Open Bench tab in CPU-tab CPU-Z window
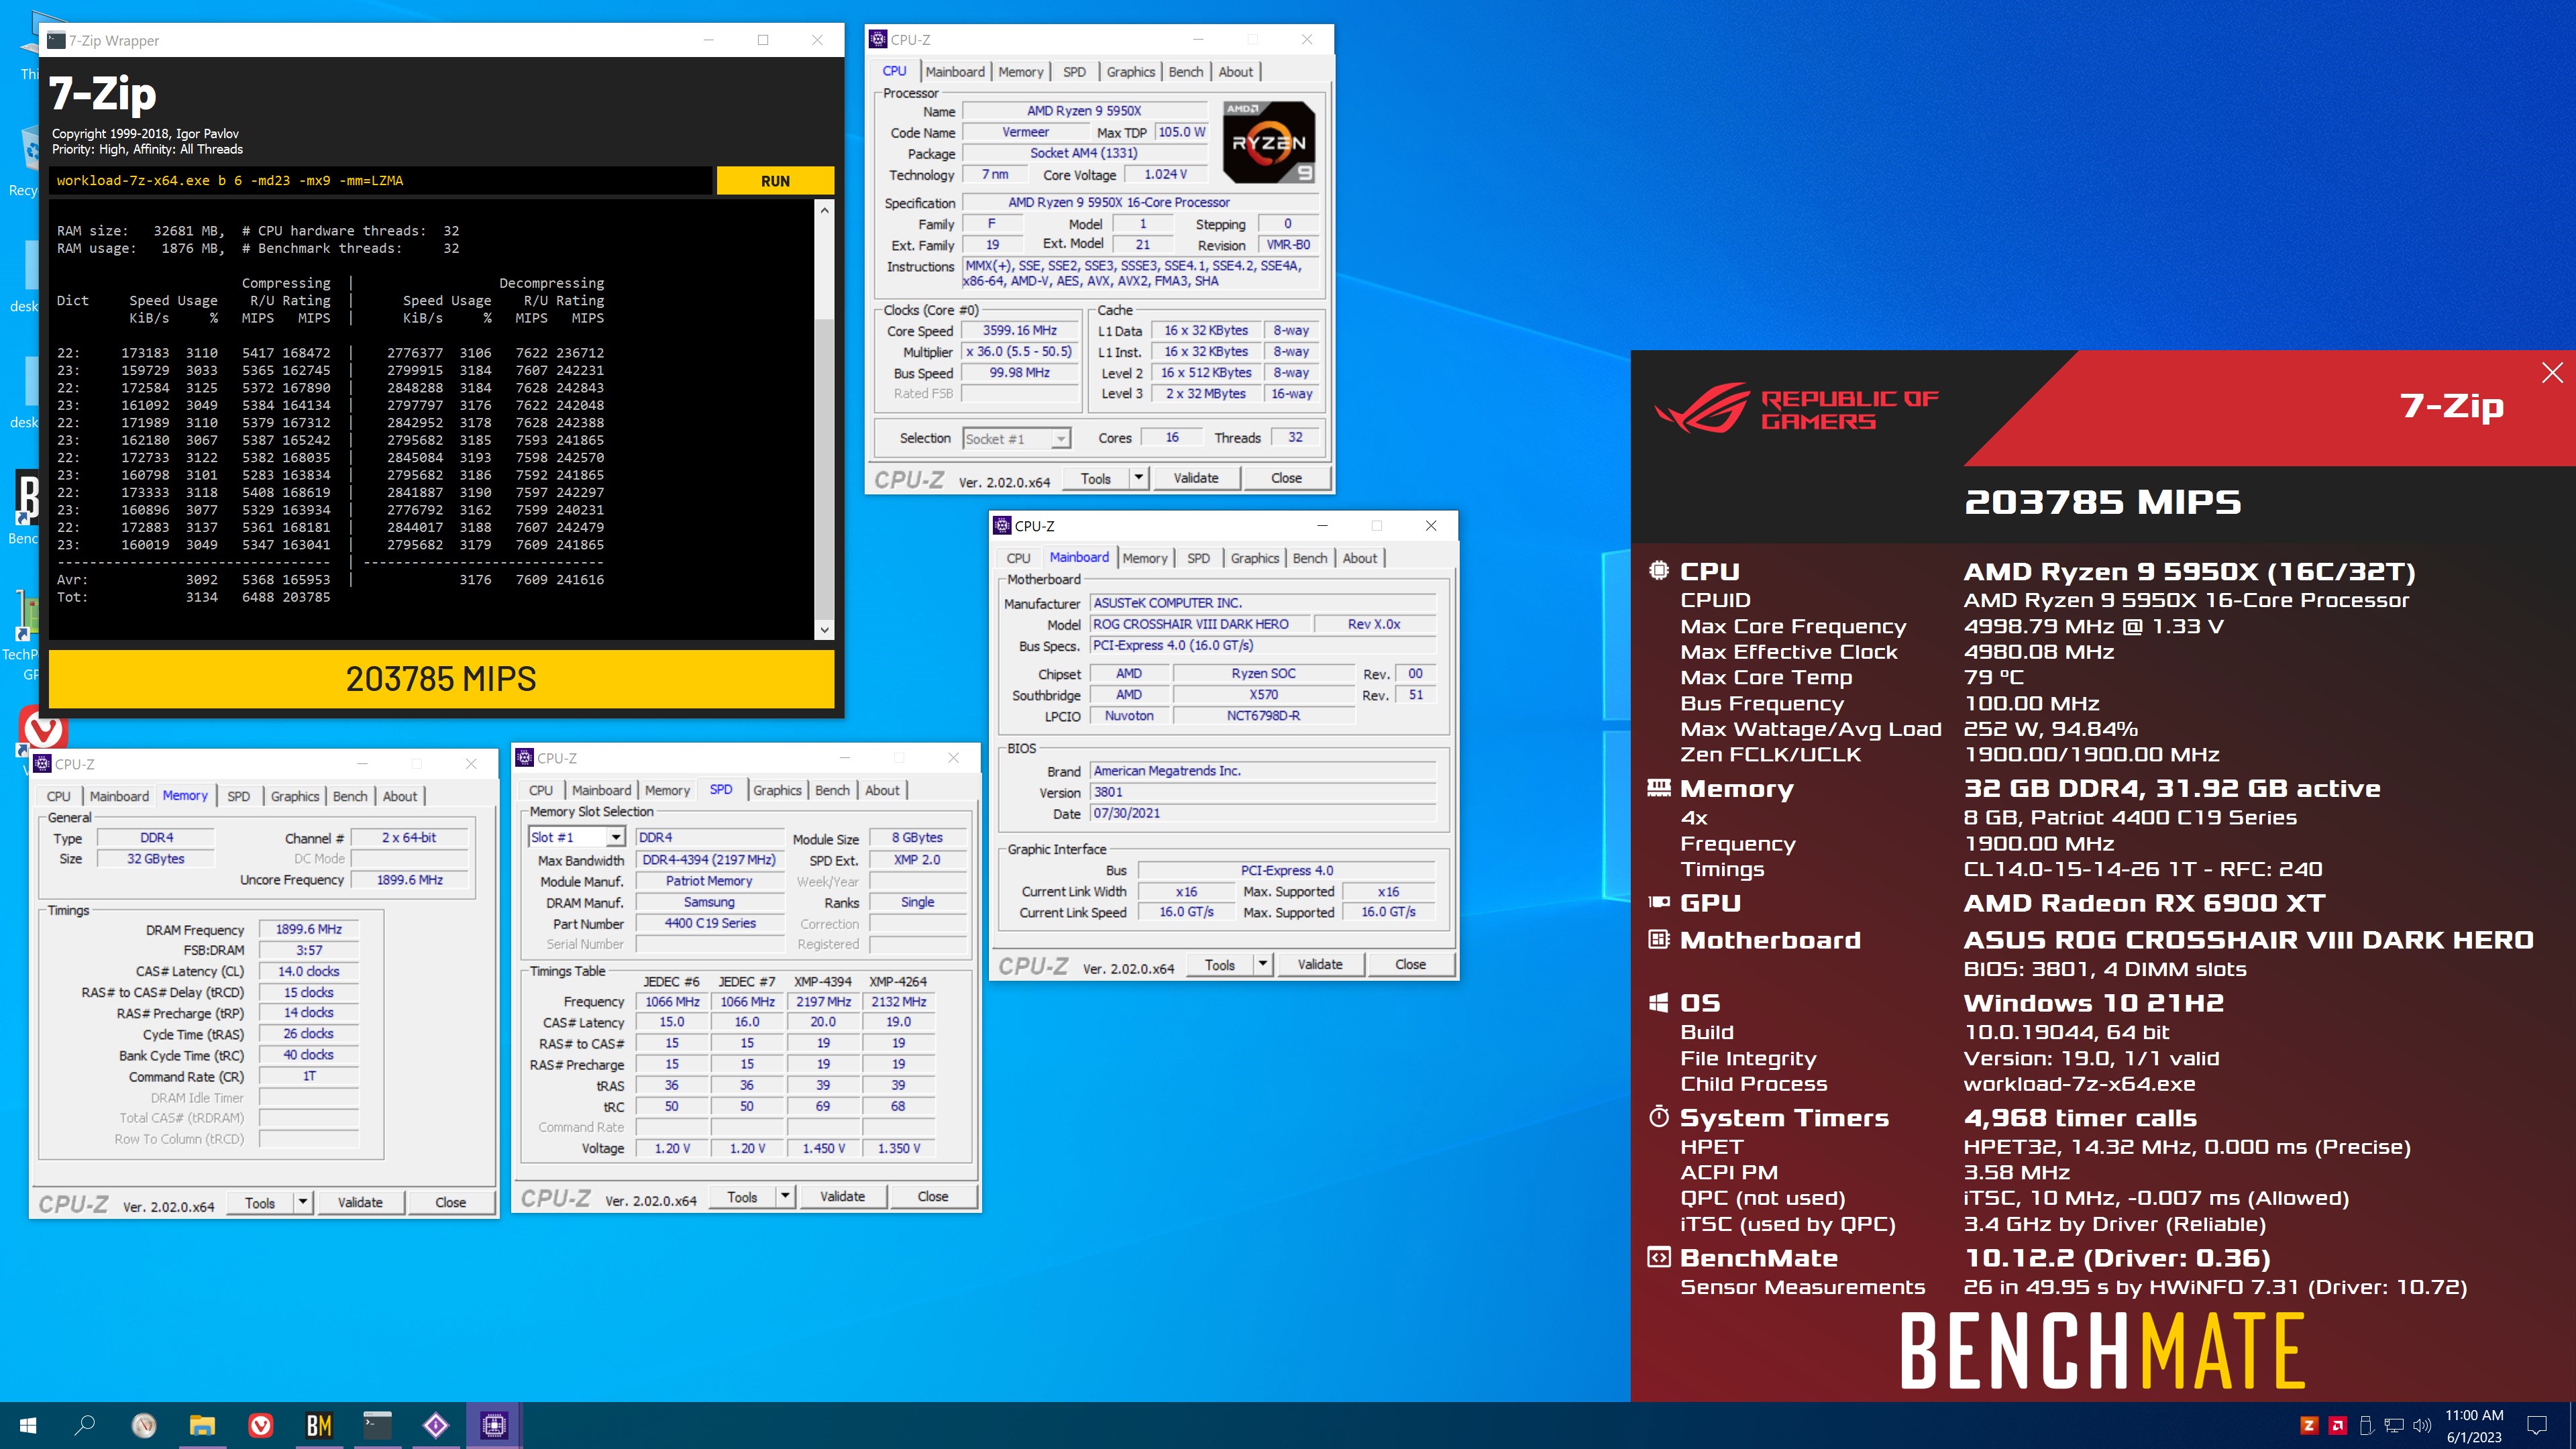The width and height of the screenshot is (2576, 1449). (x=1186, y=72)
